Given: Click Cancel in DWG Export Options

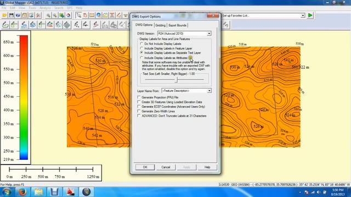Looking at the screenshot, I should pos(166,167).
